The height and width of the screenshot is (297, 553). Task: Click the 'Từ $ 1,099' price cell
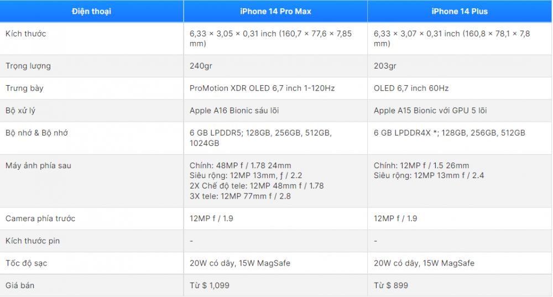pyautogui.click(x=275, y=285)
